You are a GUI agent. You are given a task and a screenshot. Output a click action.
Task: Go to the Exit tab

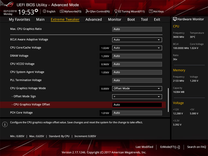157,20
